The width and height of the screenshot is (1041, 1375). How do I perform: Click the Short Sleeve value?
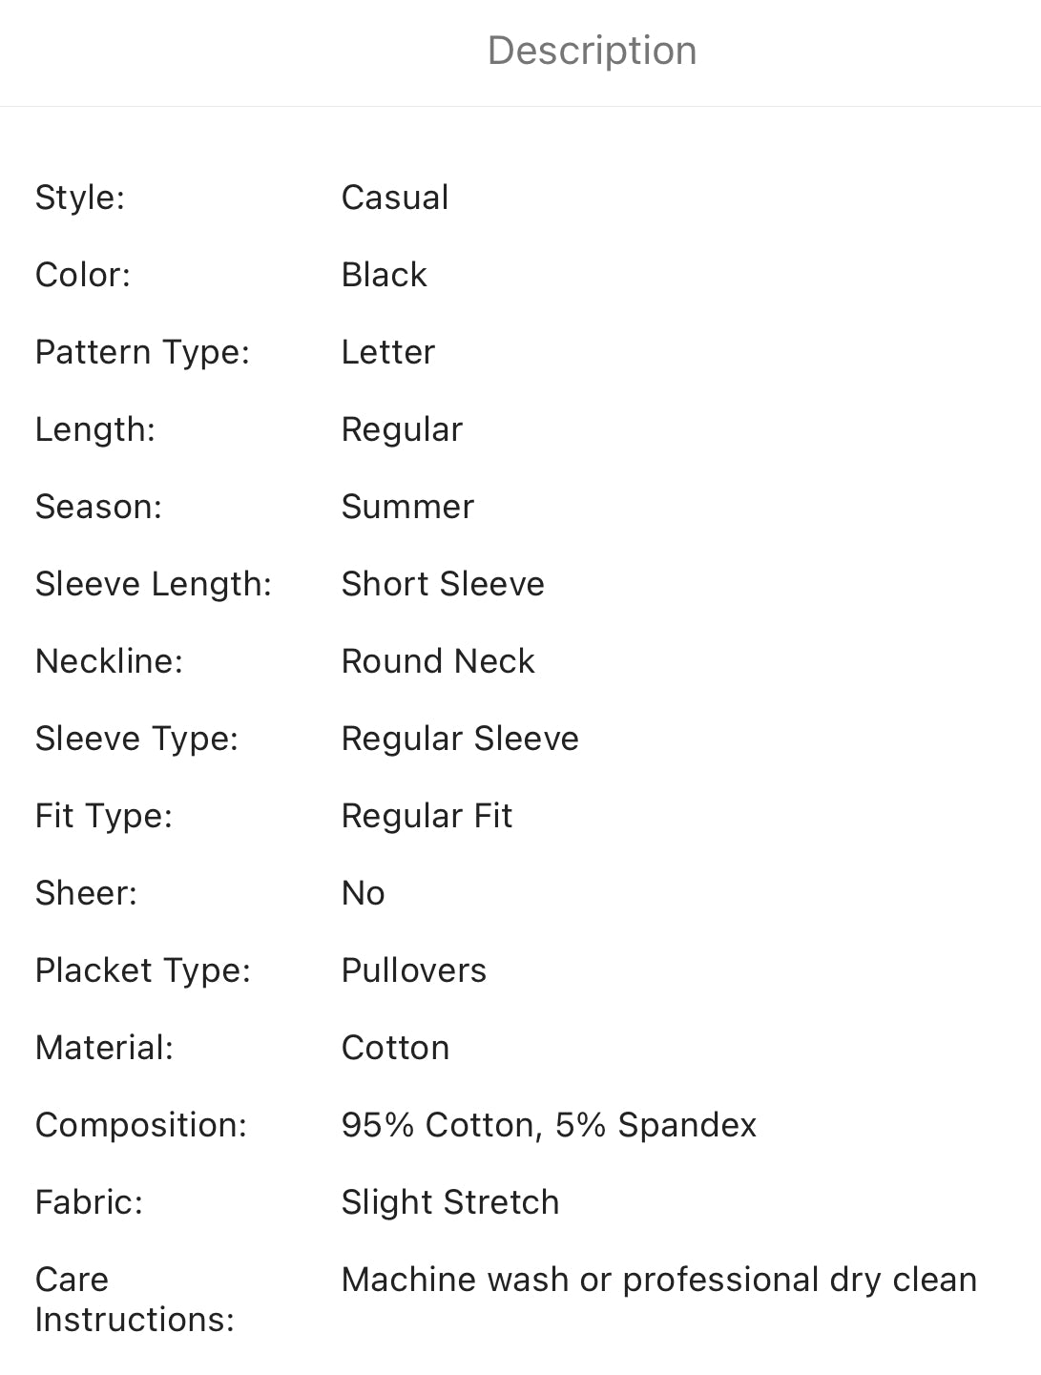443,584
